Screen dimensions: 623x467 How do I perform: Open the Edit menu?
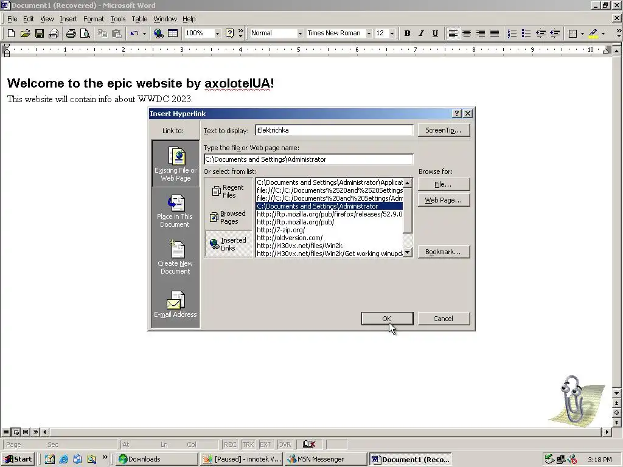click(28, 19)
